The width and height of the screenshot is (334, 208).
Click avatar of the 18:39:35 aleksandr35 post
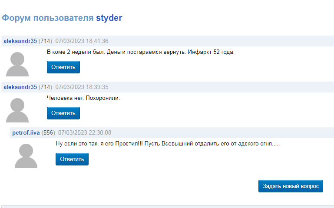[x=17, y=110]
